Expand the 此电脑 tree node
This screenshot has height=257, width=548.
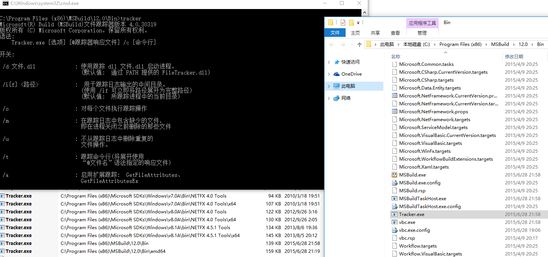pyautogui.click(x=329, y=86)
